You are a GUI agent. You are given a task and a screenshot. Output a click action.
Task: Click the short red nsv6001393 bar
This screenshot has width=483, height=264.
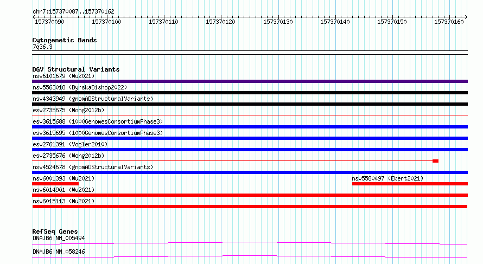point(55,184)
